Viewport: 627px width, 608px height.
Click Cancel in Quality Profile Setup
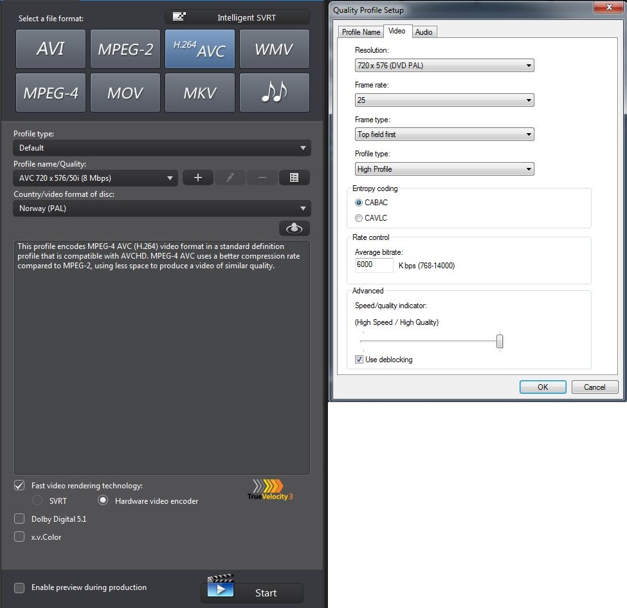595,387
